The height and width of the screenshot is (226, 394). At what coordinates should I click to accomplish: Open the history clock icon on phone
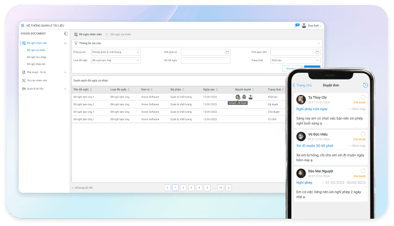[x=365, y=85]
